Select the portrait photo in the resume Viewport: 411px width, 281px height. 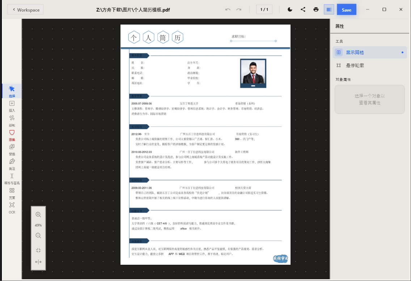tap(253, 73)
